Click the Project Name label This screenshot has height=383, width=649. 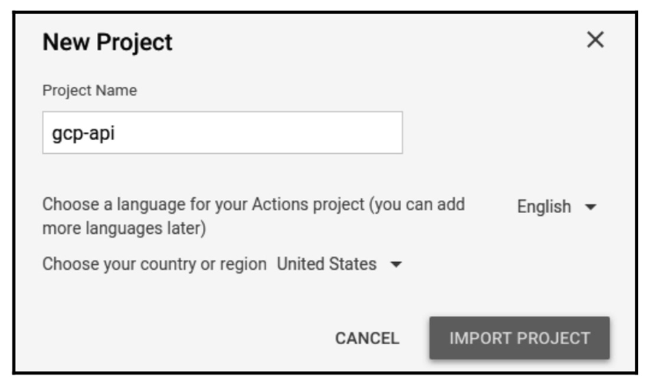[x=90, y=91]
